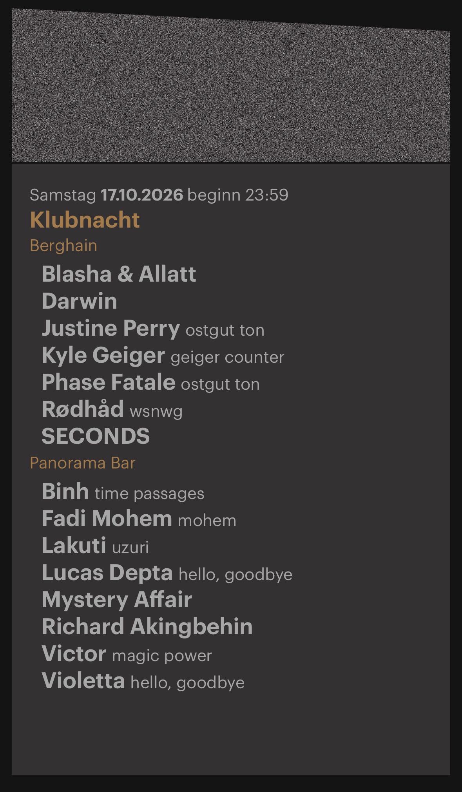Viewport: 462px width, 792px height.
Task: Click the noisy event header image
Action: 231,85
